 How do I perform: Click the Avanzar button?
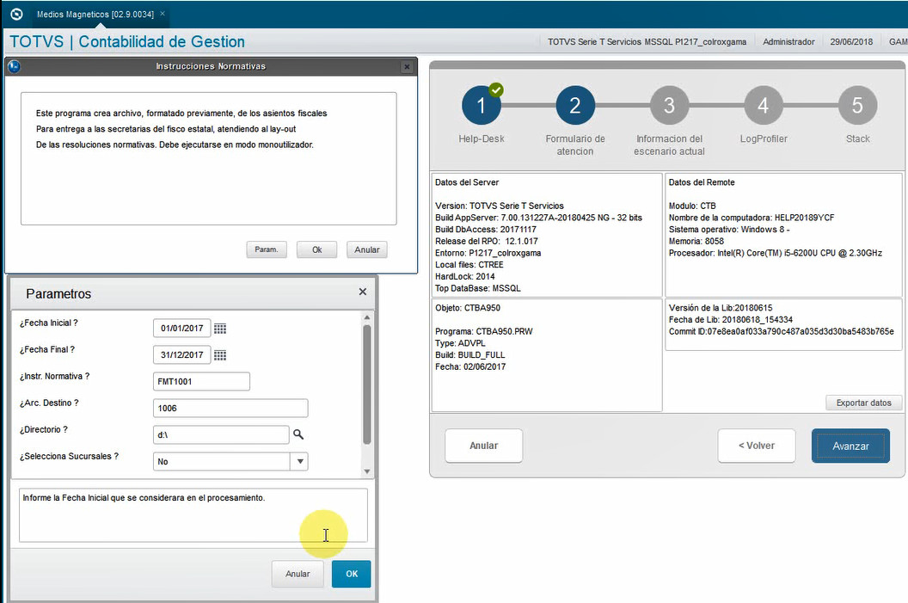tap(850, 446)
